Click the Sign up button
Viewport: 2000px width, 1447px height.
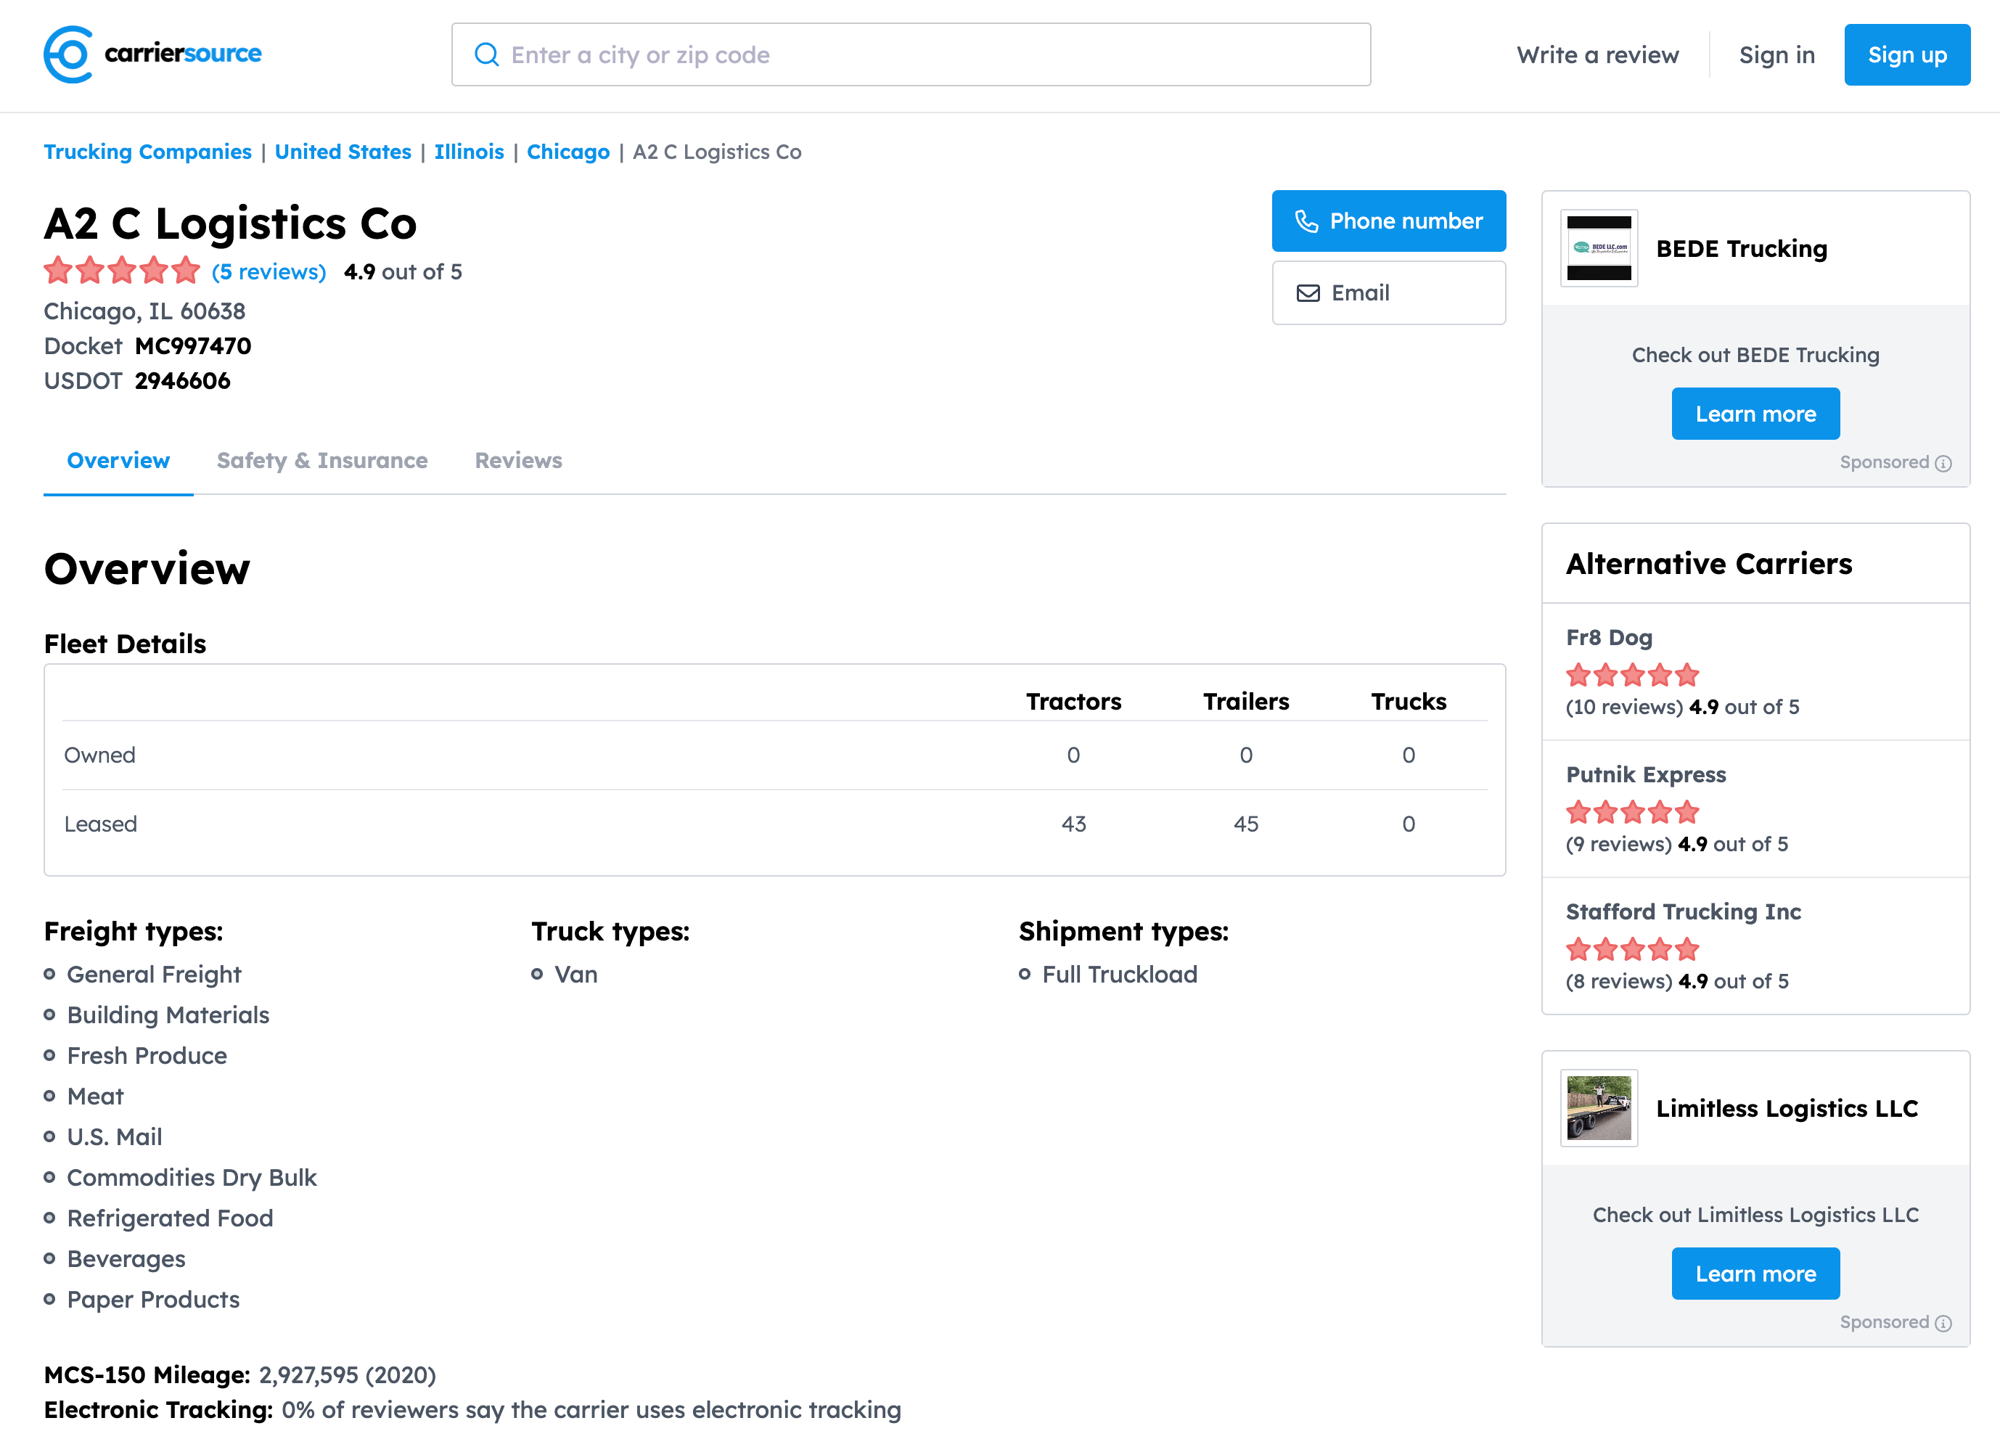coord(1906,54)
